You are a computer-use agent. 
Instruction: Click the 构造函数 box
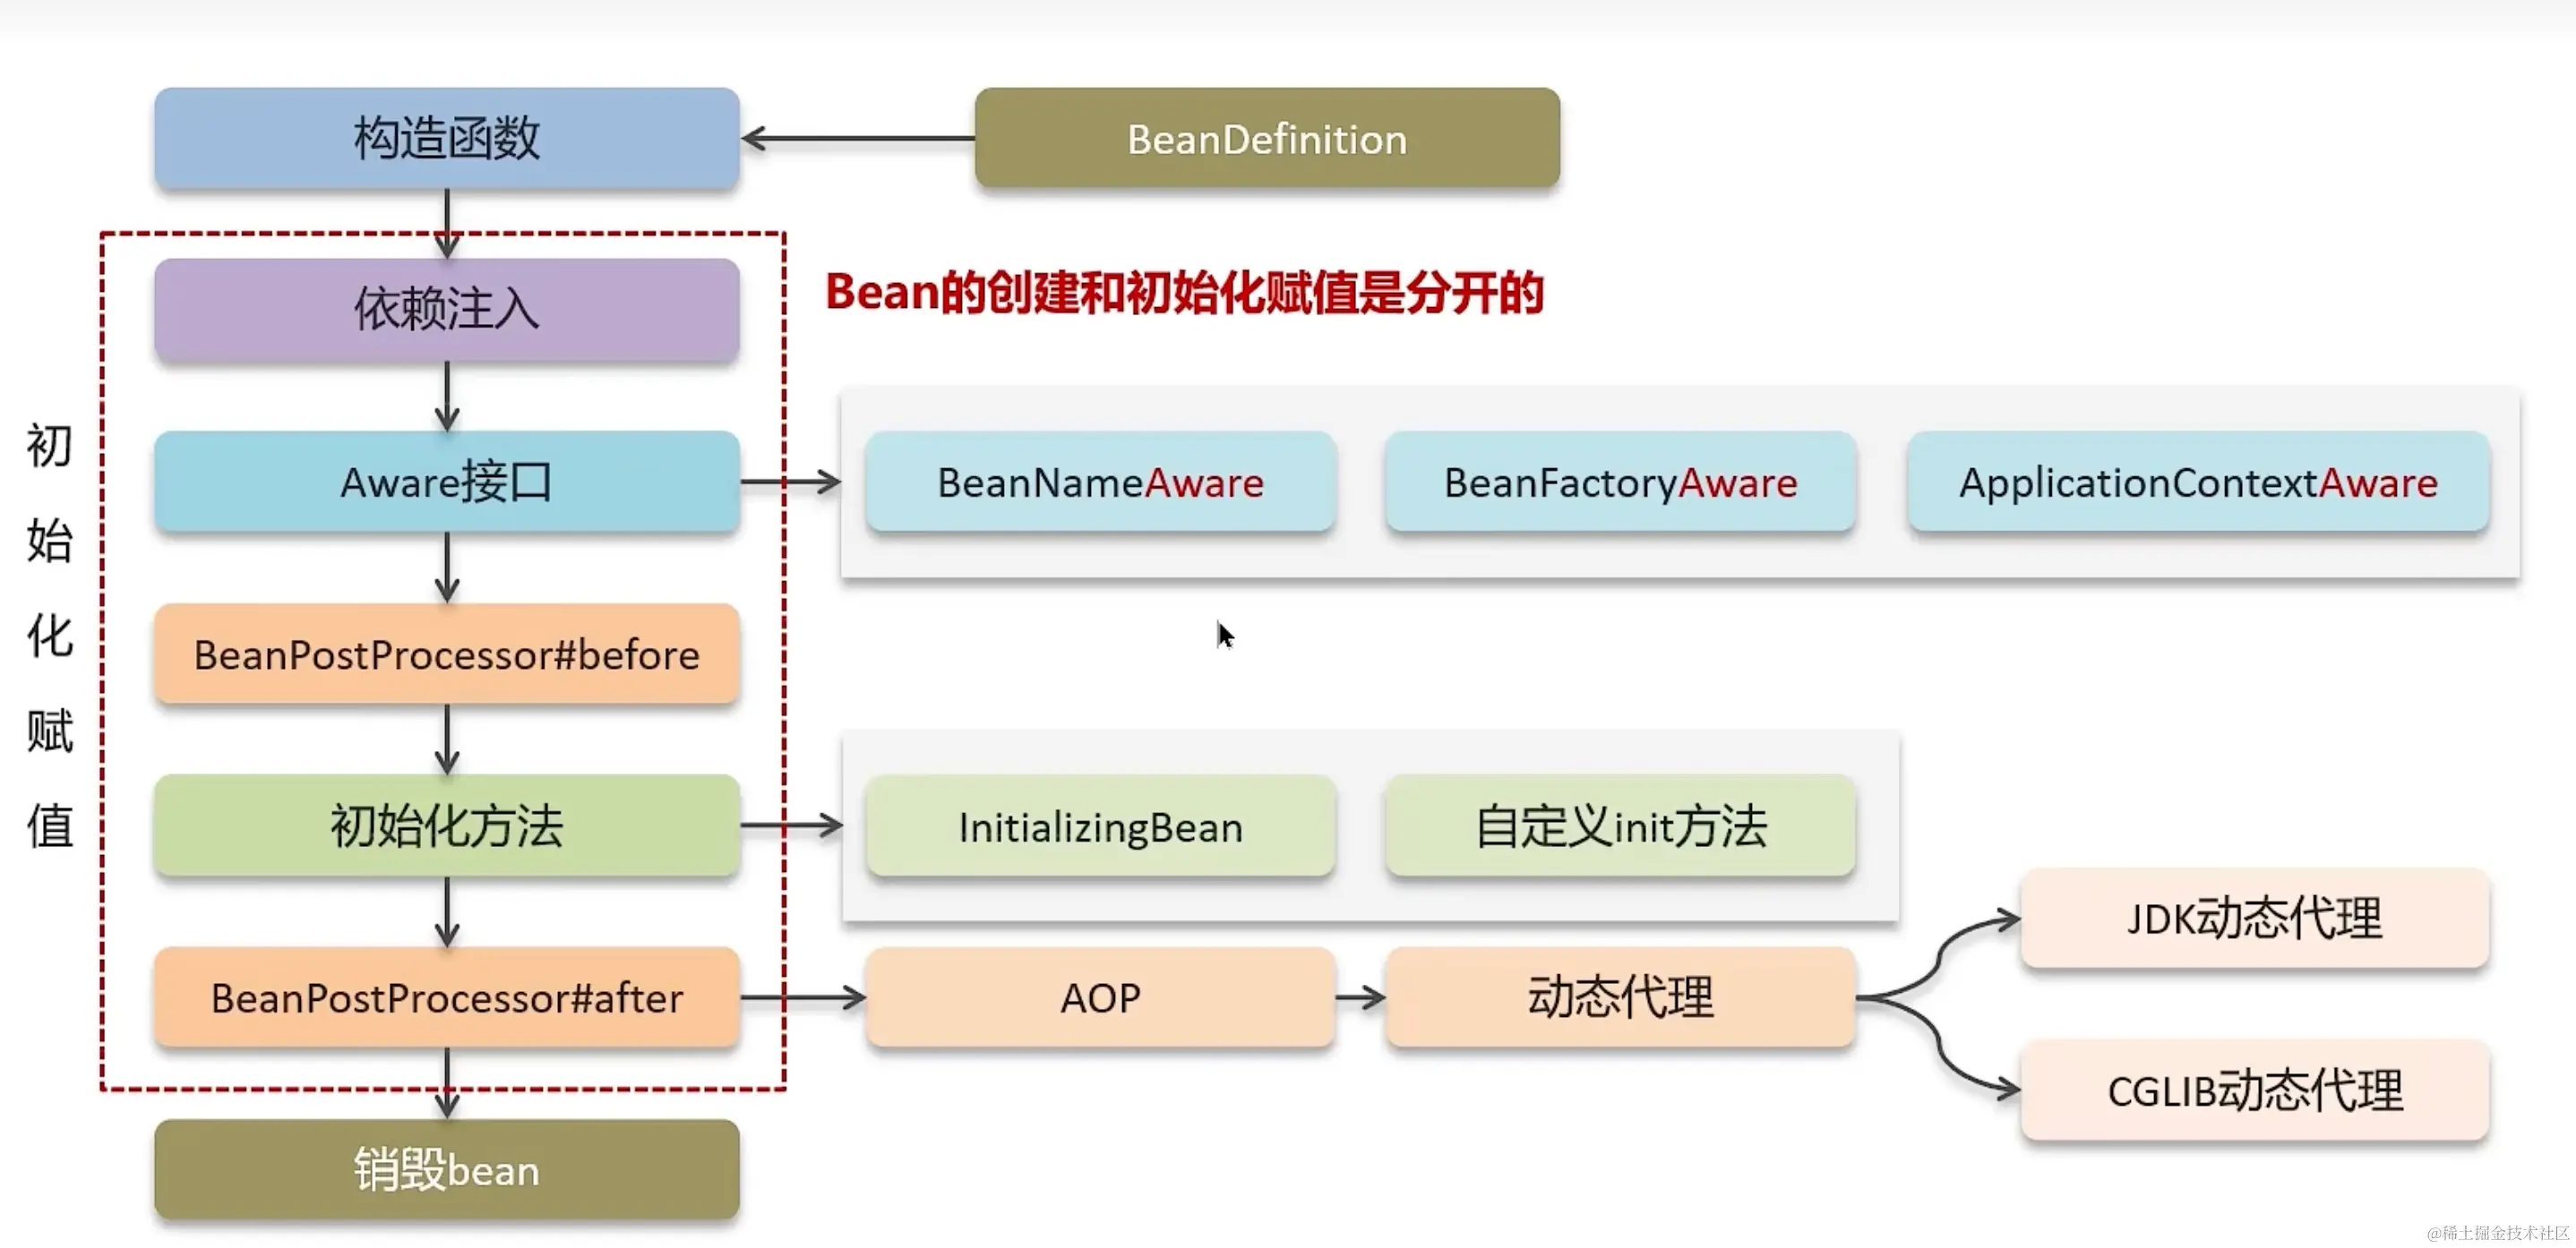coord(446,138)
